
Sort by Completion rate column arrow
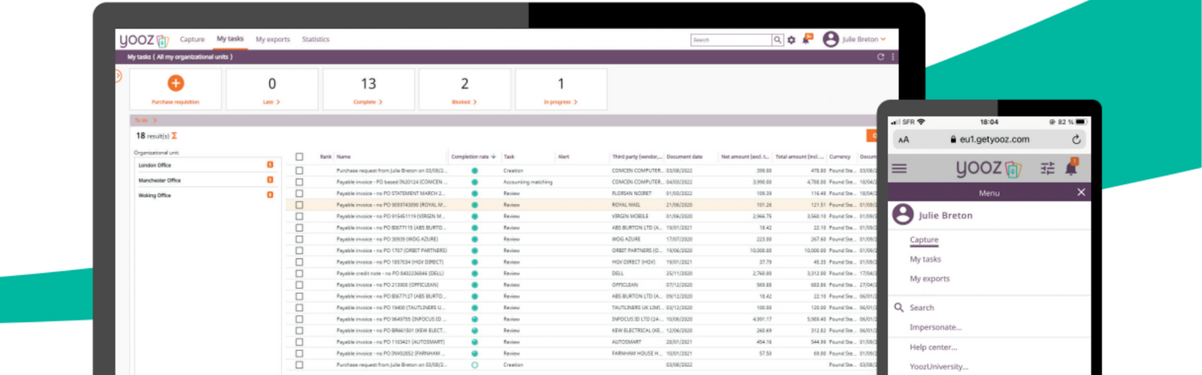[x=494, y=157]
